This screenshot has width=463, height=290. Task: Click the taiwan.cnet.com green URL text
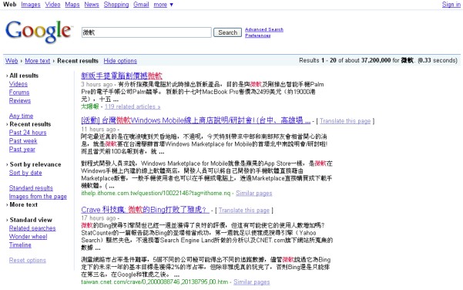154,282
